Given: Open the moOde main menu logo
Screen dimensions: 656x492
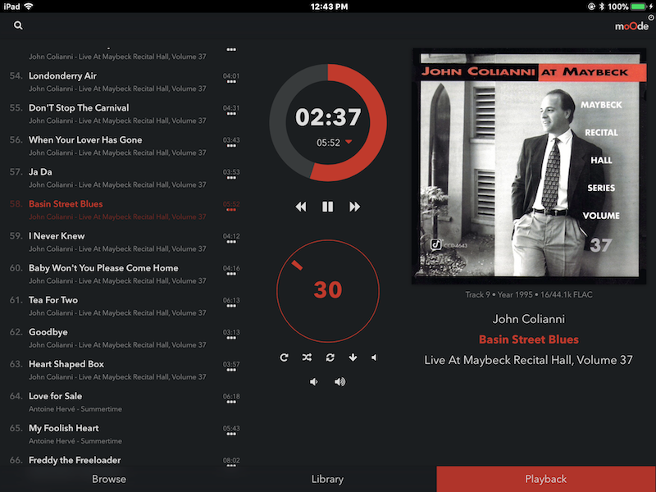Looking at the screenshot, I should (x=631, y=26).
